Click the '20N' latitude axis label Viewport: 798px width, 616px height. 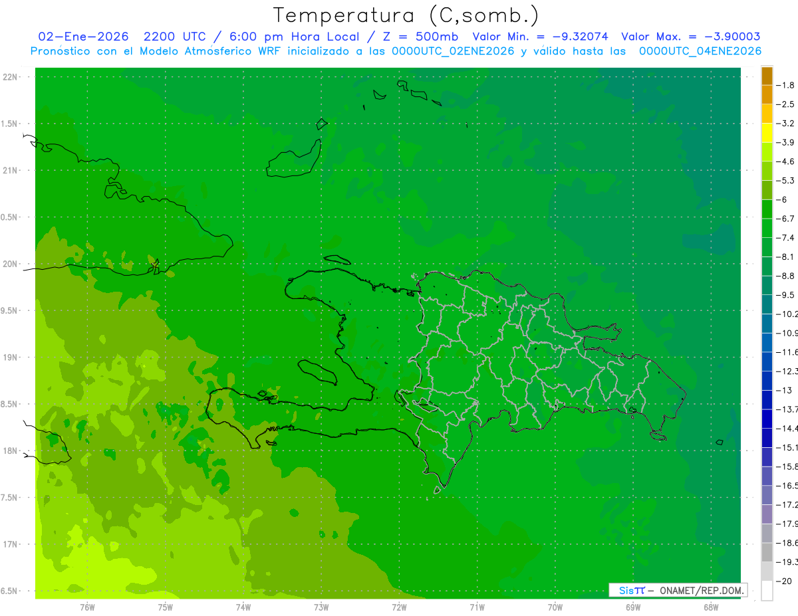10,264
